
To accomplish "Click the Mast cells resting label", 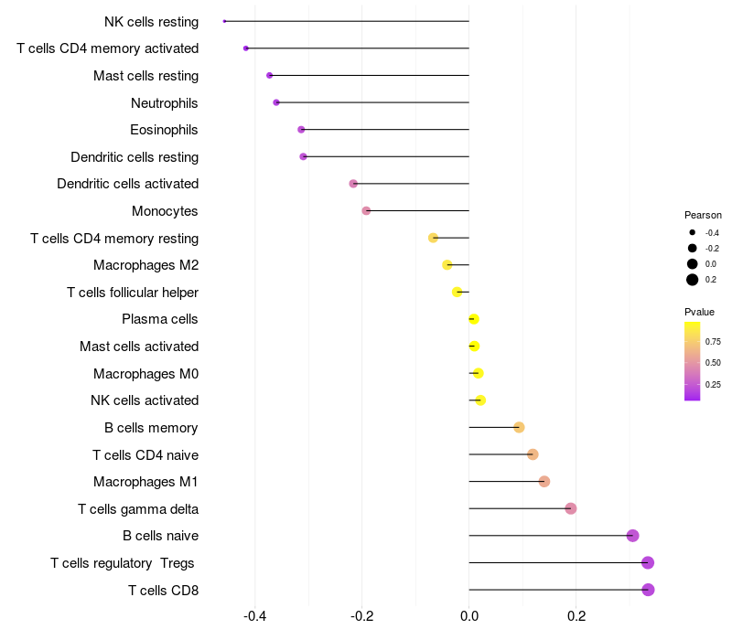I will click(145, 76).
